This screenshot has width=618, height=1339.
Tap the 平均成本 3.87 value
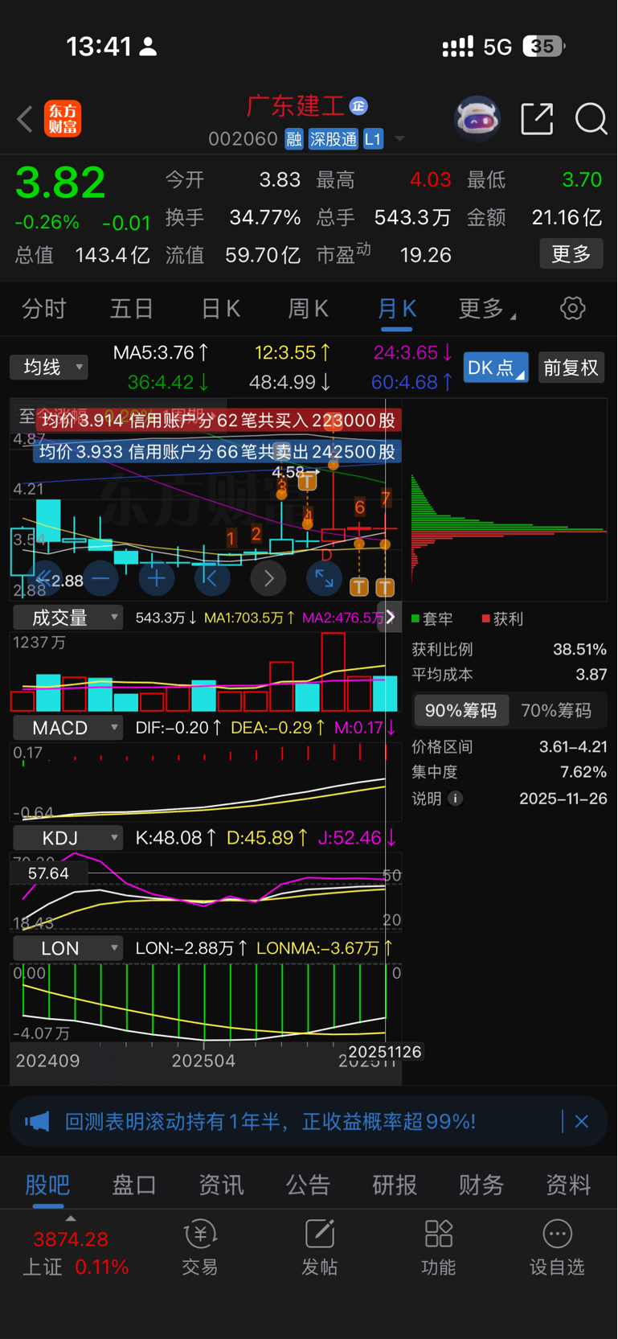pyautogui.click(x=591, y=675)
